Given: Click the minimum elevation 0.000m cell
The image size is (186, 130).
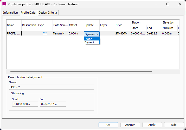Looking at the screenshot, I should pyautogui.click(x=170, y=33).
